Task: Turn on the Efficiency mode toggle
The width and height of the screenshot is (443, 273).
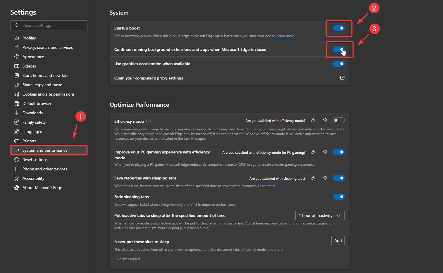Action: pos(339,120)
